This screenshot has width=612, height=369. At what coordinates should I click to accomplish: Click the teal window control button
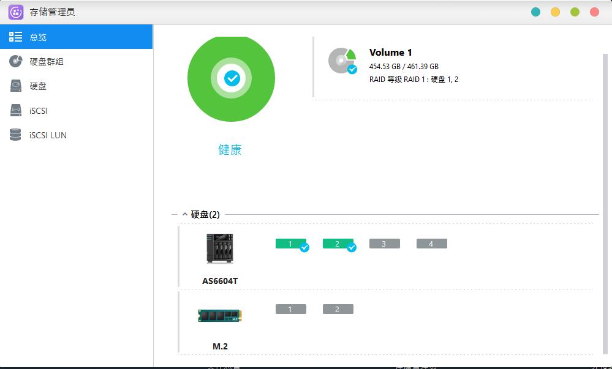pos(535,12)
